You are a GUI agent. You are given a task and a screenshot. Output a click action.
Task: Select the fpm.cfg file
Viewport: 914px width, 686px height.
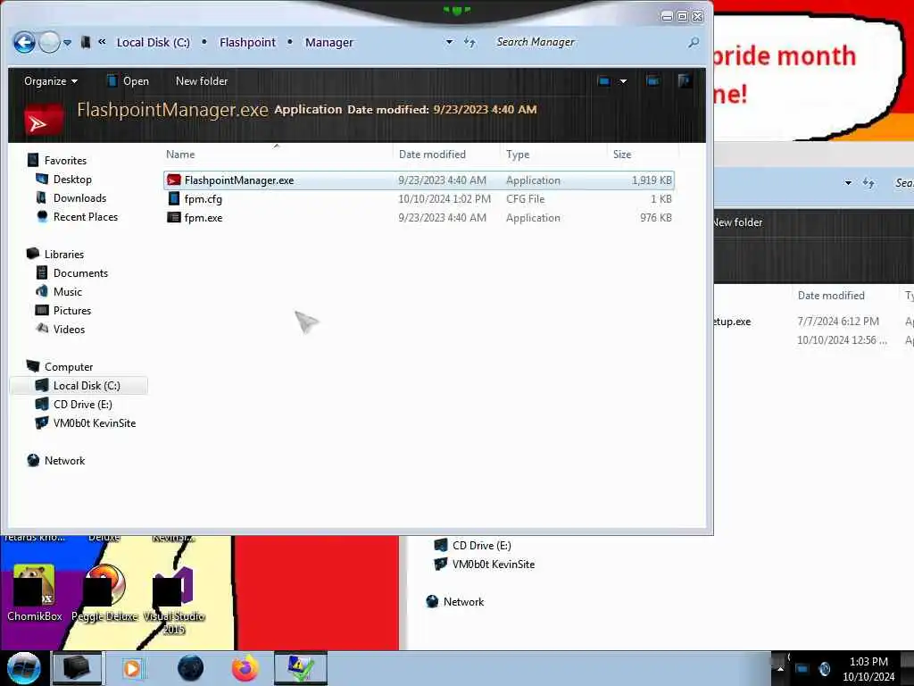[420, 199]
